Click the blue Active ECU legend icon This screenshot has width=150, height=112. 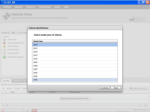point(4,39)
